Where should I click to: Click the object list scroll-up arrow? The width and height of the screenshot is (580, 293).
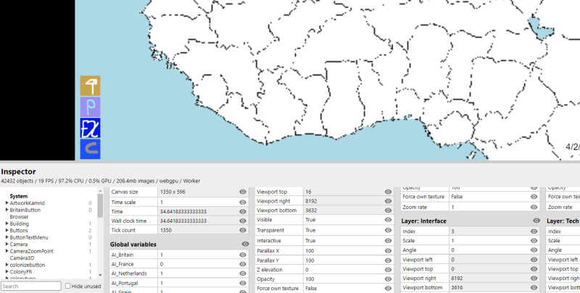click(x=100, y=190)
